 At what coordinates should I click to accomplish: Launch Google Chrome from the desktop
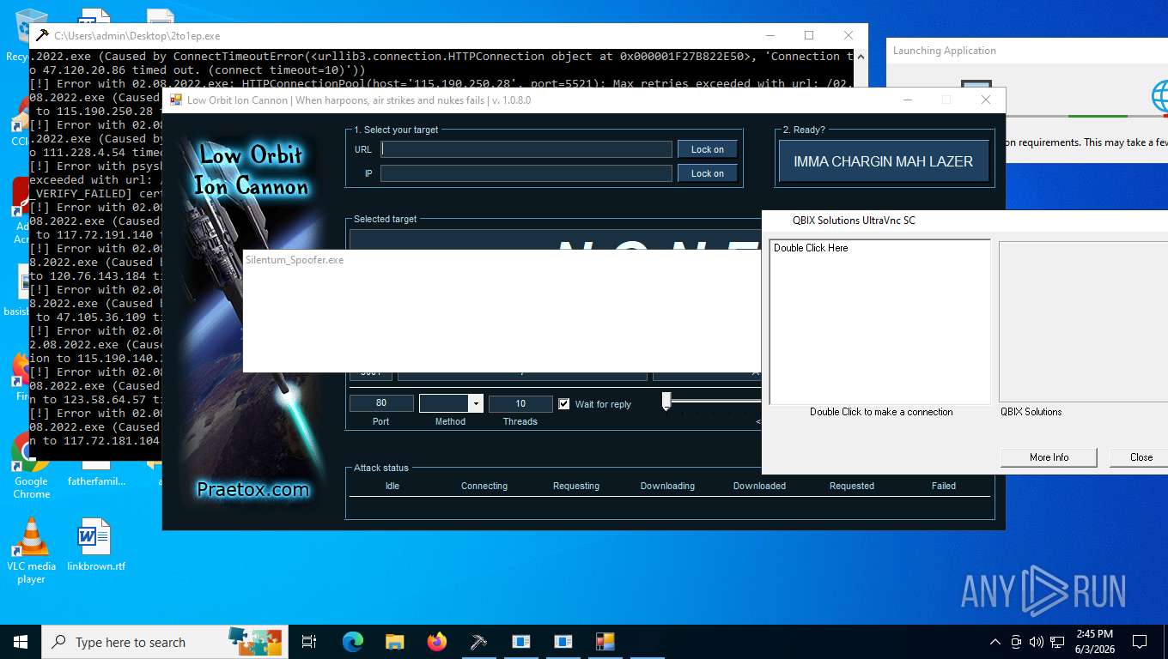tap(31, 468)
